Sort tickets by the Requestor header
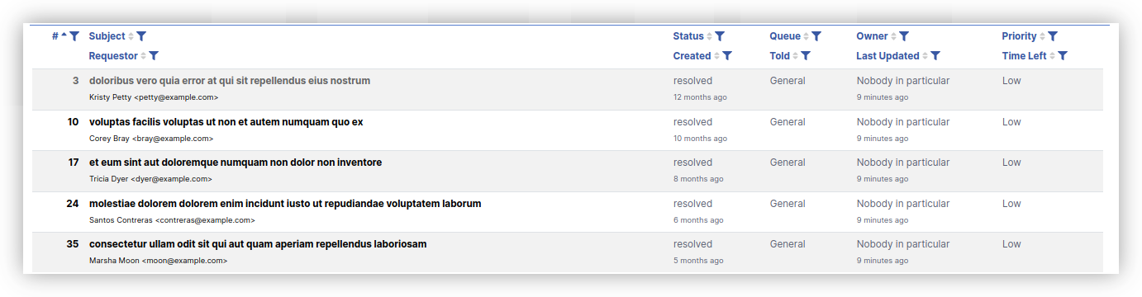 tap(113, 56)
